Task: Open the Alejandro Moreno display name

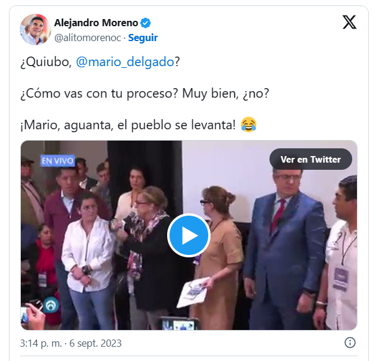Action: (x=96, y=23)
